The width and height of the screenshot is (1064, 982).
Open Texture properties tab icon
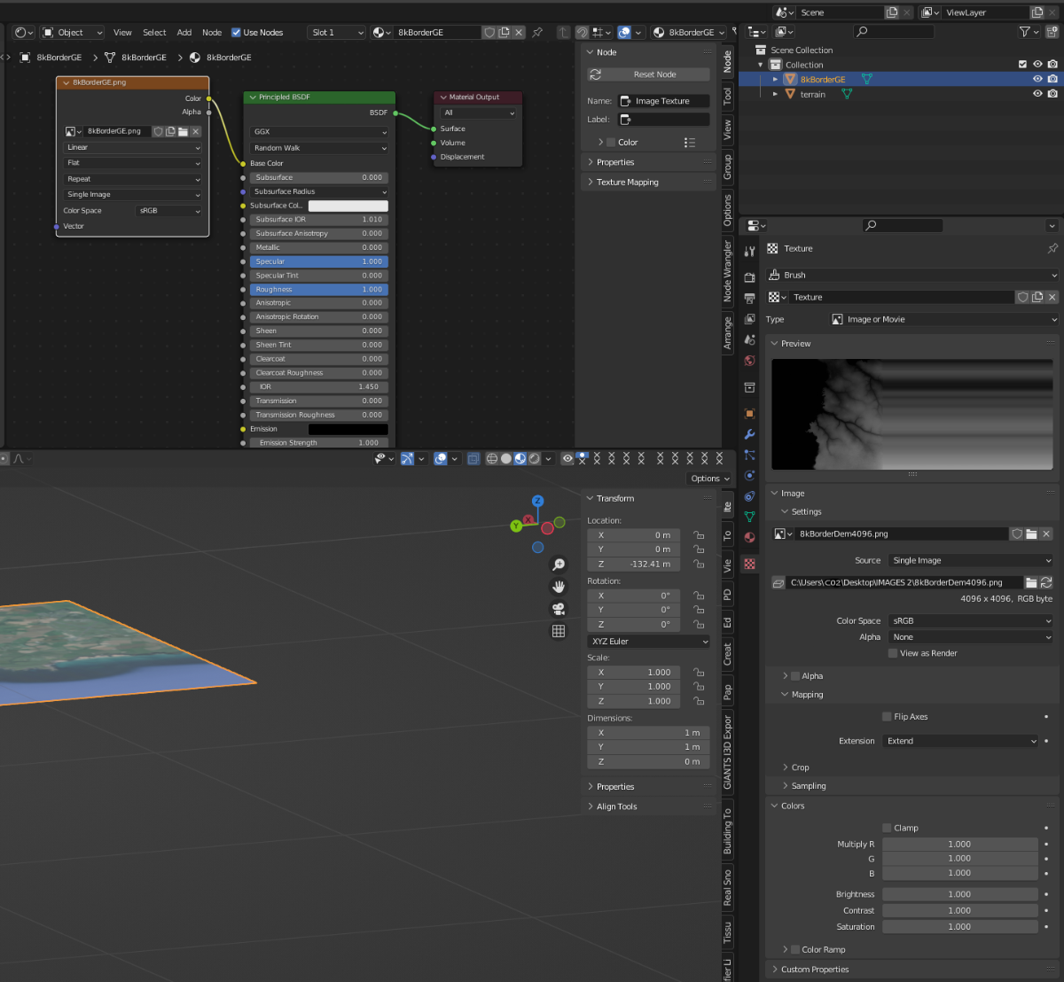[750, 564]
